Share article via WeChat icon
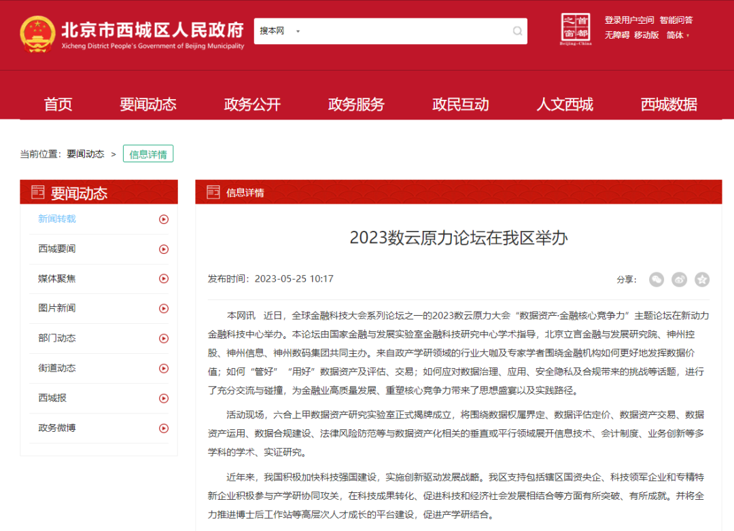The width and height of the screenshot is (734, 531). pyautogui.click(x=656, y=279)
